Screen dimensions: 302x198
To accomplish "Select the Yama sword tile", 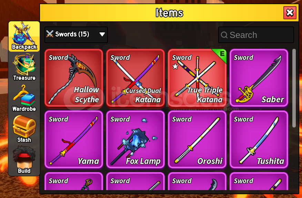I will tap(74, 139).
